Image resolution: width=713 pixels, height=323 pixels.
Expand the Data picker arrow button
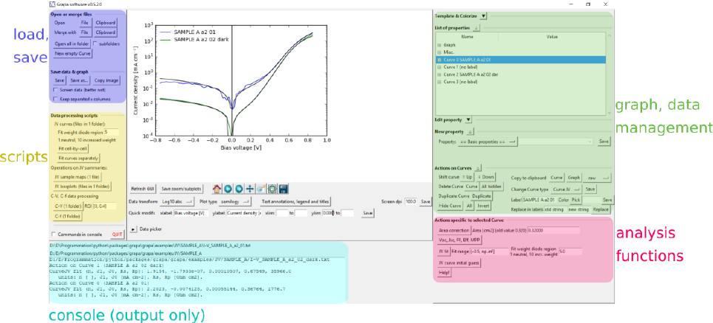(134, 229)
